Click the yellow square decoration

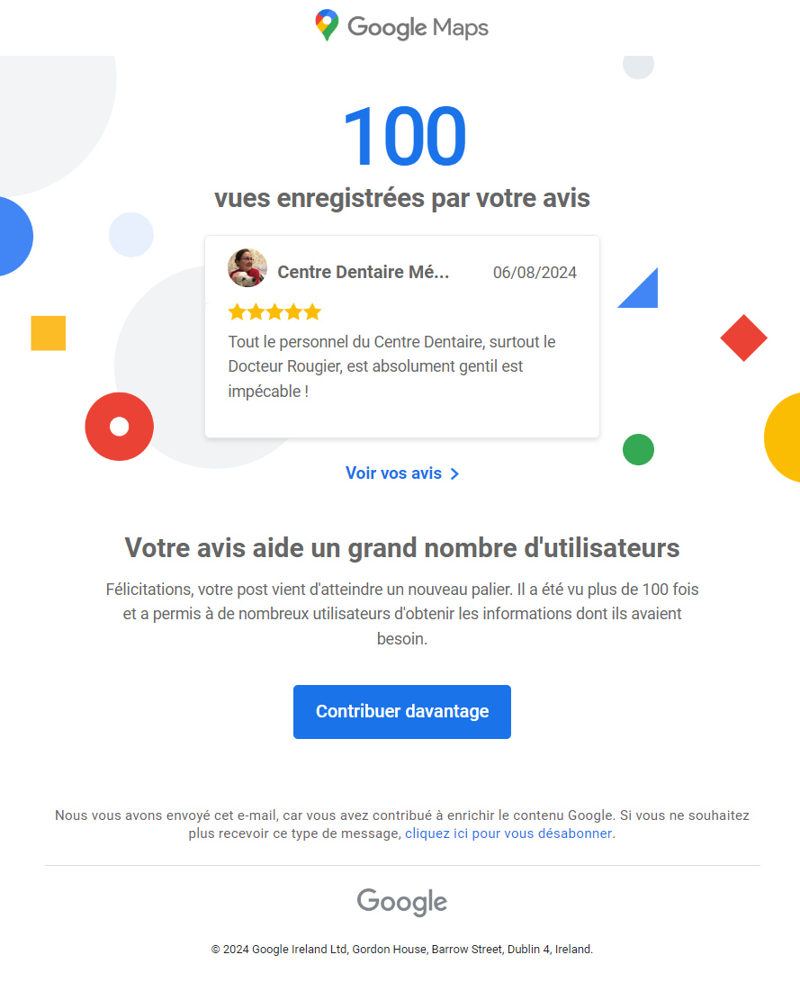click(49, 333)
